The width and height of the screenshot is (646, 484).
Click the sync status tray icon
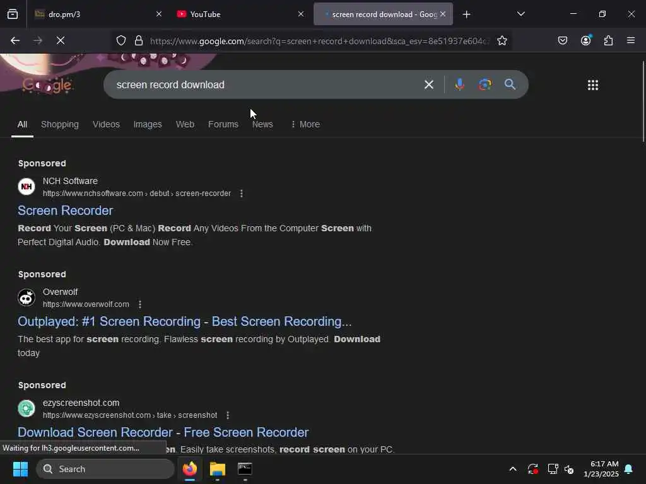click(532, 469)
